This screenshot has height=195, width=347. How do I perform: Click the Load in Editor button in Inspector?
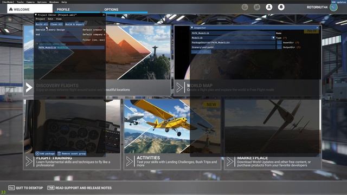[x=201, y=52]
